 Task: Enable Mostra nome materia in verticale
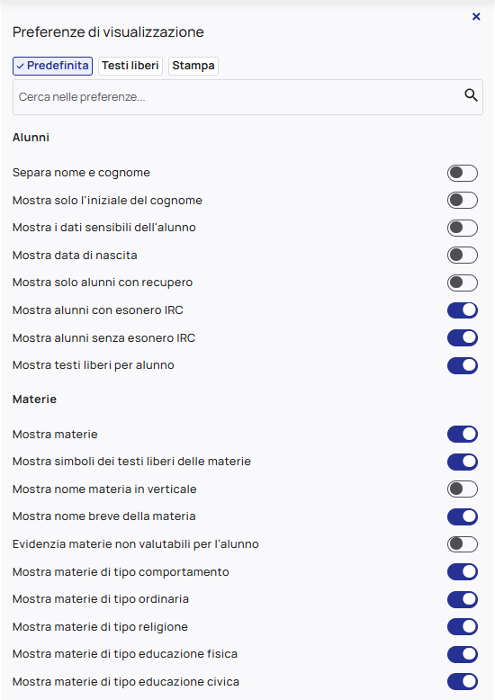click(x=463, y=489)
